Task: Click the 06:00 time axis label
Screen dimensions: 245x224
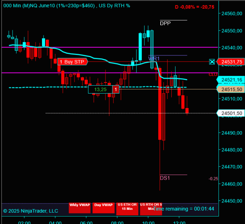Action: [x=86, y=222]
